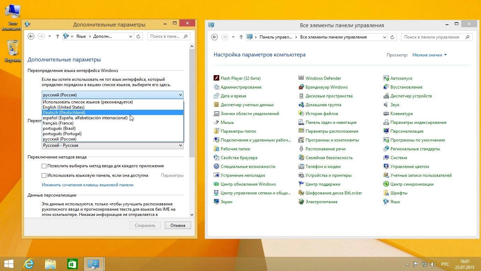
Task: Select português (Brasil) option
Action: (x=112, y=128)
